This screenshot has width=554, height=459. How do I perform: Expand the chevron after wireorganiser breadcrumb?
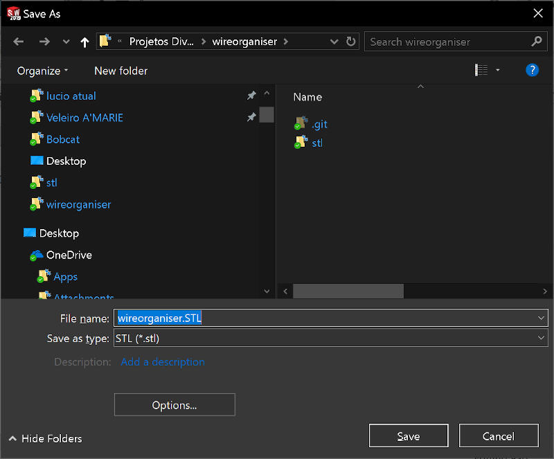tap(286, 42)
